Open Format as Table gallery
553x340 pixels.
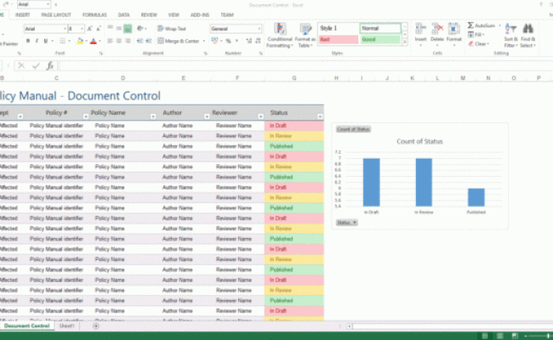(x=305, y=35)
